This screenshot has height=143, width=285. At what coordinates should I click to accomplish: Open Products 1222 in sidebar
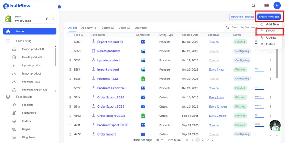click(31, 82)
